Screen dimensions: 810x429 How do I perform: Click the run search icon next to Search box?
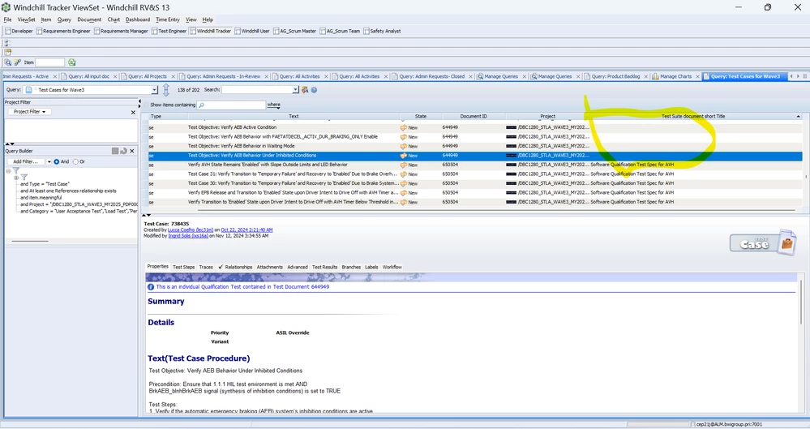pyautogui.click(x=305, y=90)
